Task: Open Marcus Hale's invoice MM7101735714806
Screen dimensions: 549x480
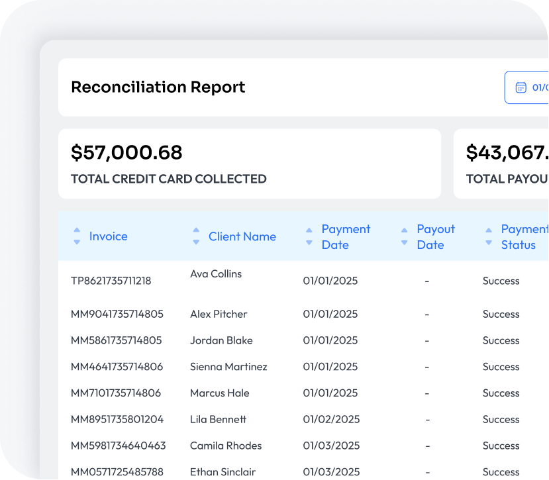Action: point(116,393)
